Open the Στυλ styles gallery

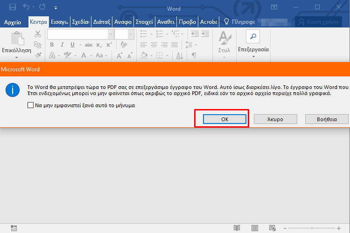tap(224, 45)
